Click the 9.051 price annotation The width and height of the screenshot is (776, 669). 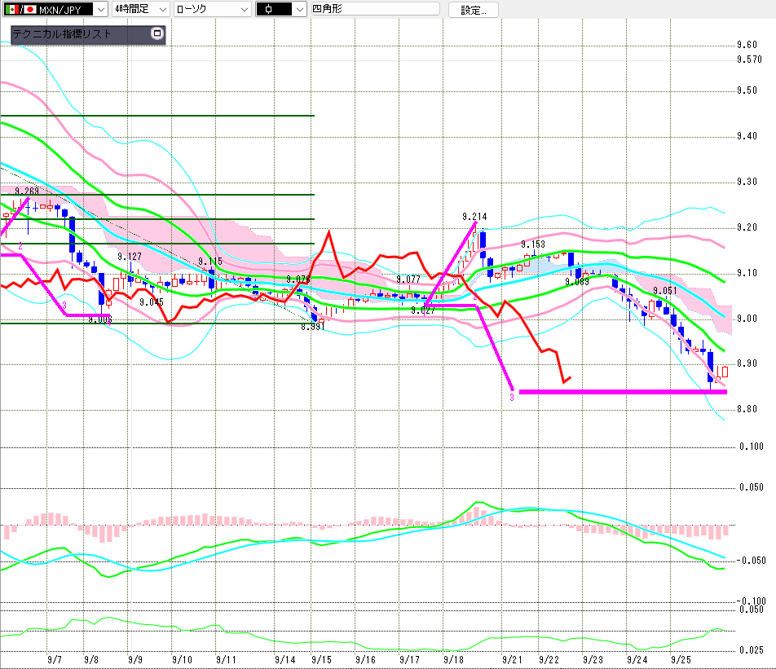point(664,291)
